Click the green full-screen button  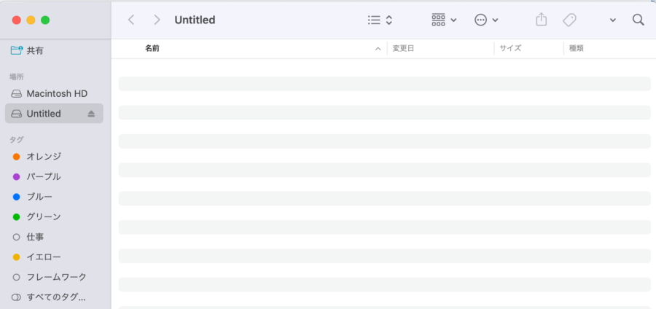click(x=45, y=20)
